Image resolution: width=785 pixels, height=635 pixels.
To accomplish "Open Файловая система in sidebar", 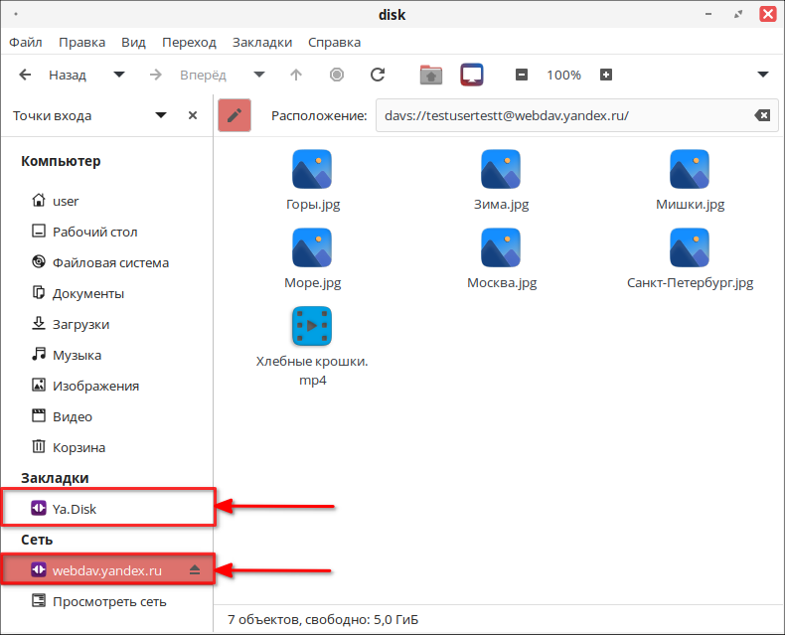I will click(x=107, y=262).
